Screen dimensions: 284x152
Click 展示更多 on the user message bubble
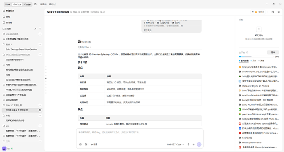[x=147, y=30]
